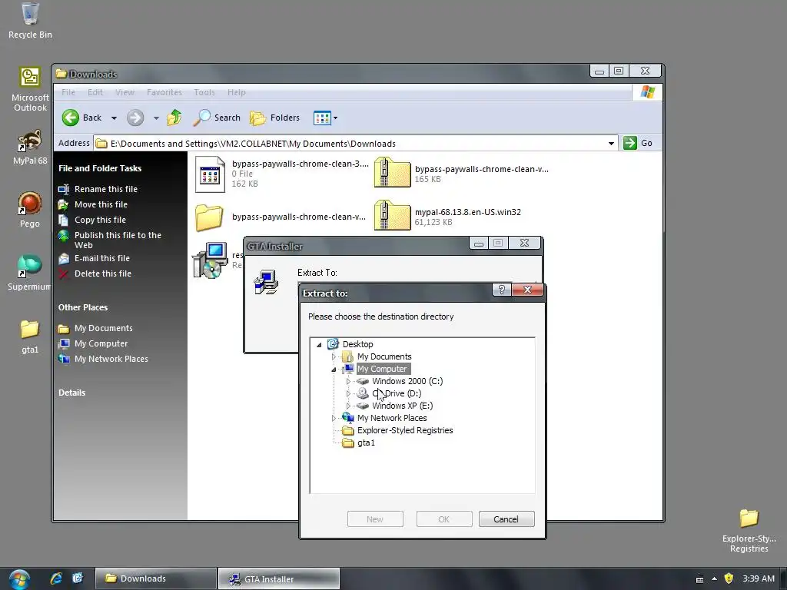
Task: Choose Windows XP (E:) as destination
Action: coord(403,406)
